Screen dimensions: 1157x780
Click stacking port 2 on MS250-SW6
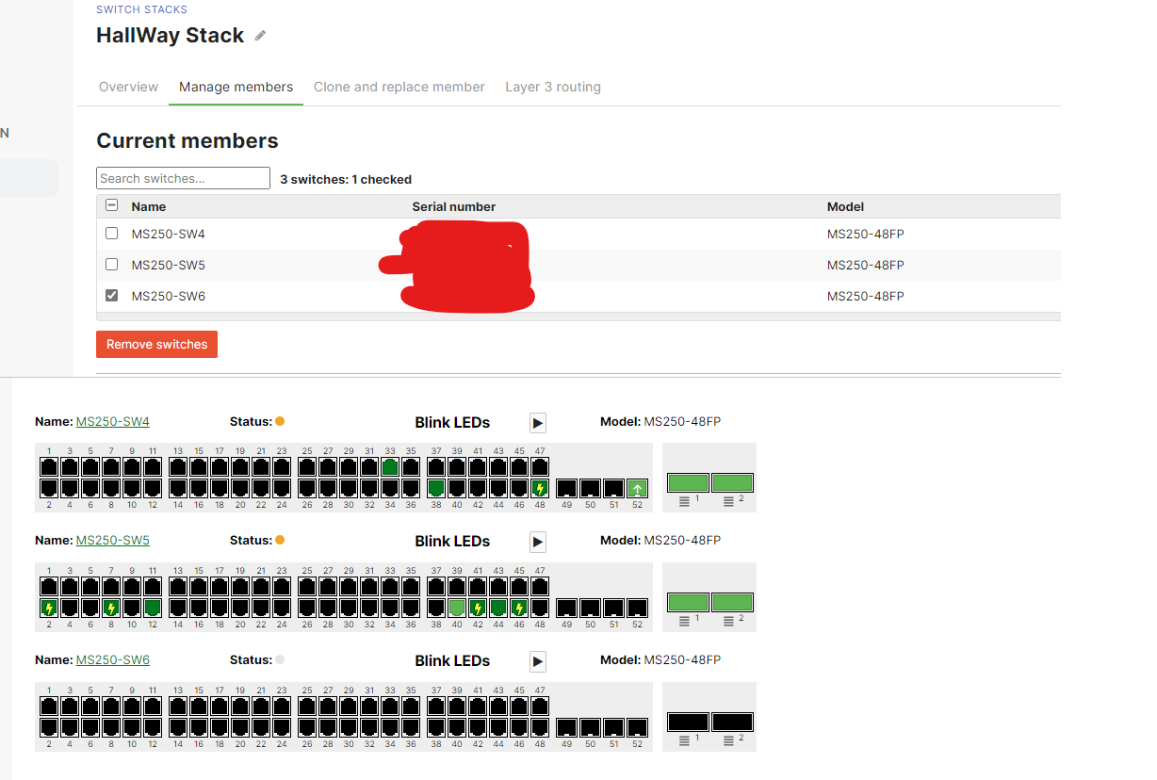[732, 723]
